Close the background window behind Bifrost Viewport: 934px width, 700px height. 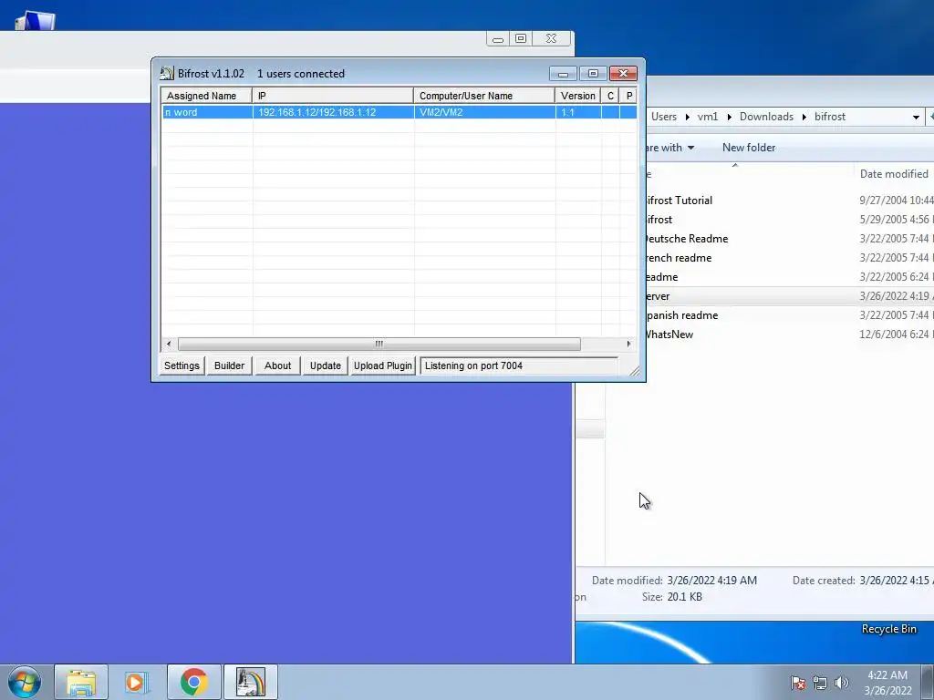click(552, 38)
